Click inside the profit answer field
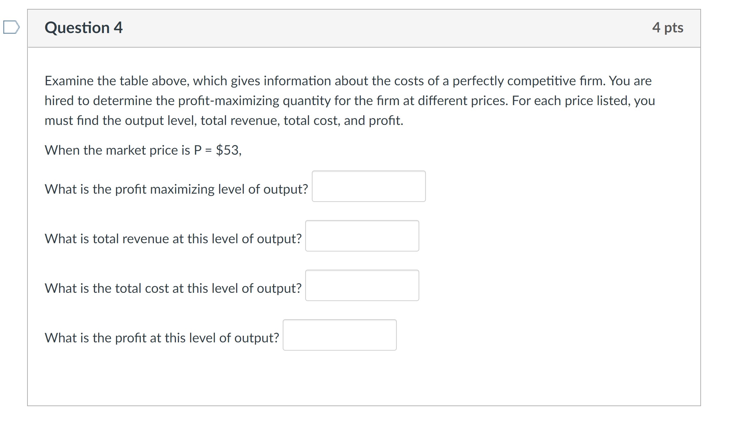Screen dimensions: 744x422 pyautogui.click(x=340, y=335)
